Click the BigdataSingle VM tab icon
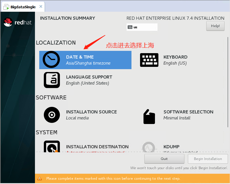This screenshot has width=230, height=184. pyautogui.click(x=6, y=7)
